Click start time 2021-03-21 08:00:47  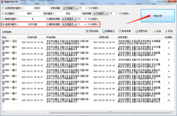[32, 77]
